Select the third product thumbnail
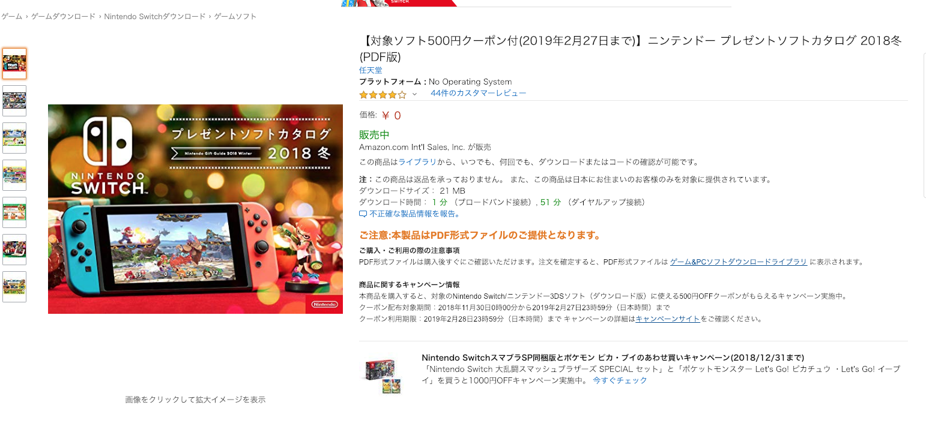The width and height of the screenshot is (926, 423). pyautogui.click(x=14, y=138)
